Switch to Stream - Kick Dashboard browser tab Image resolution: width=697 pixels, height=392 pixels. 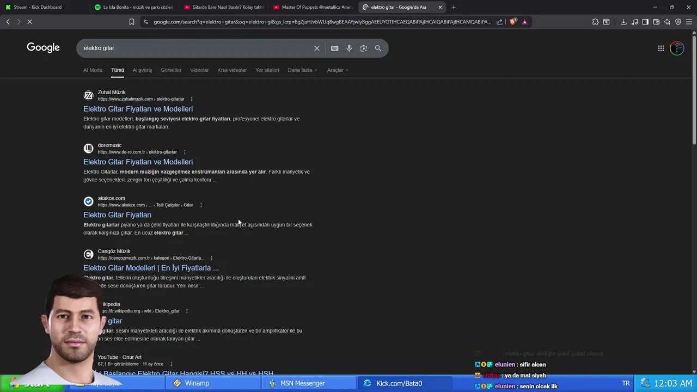(x=44, y=7)
